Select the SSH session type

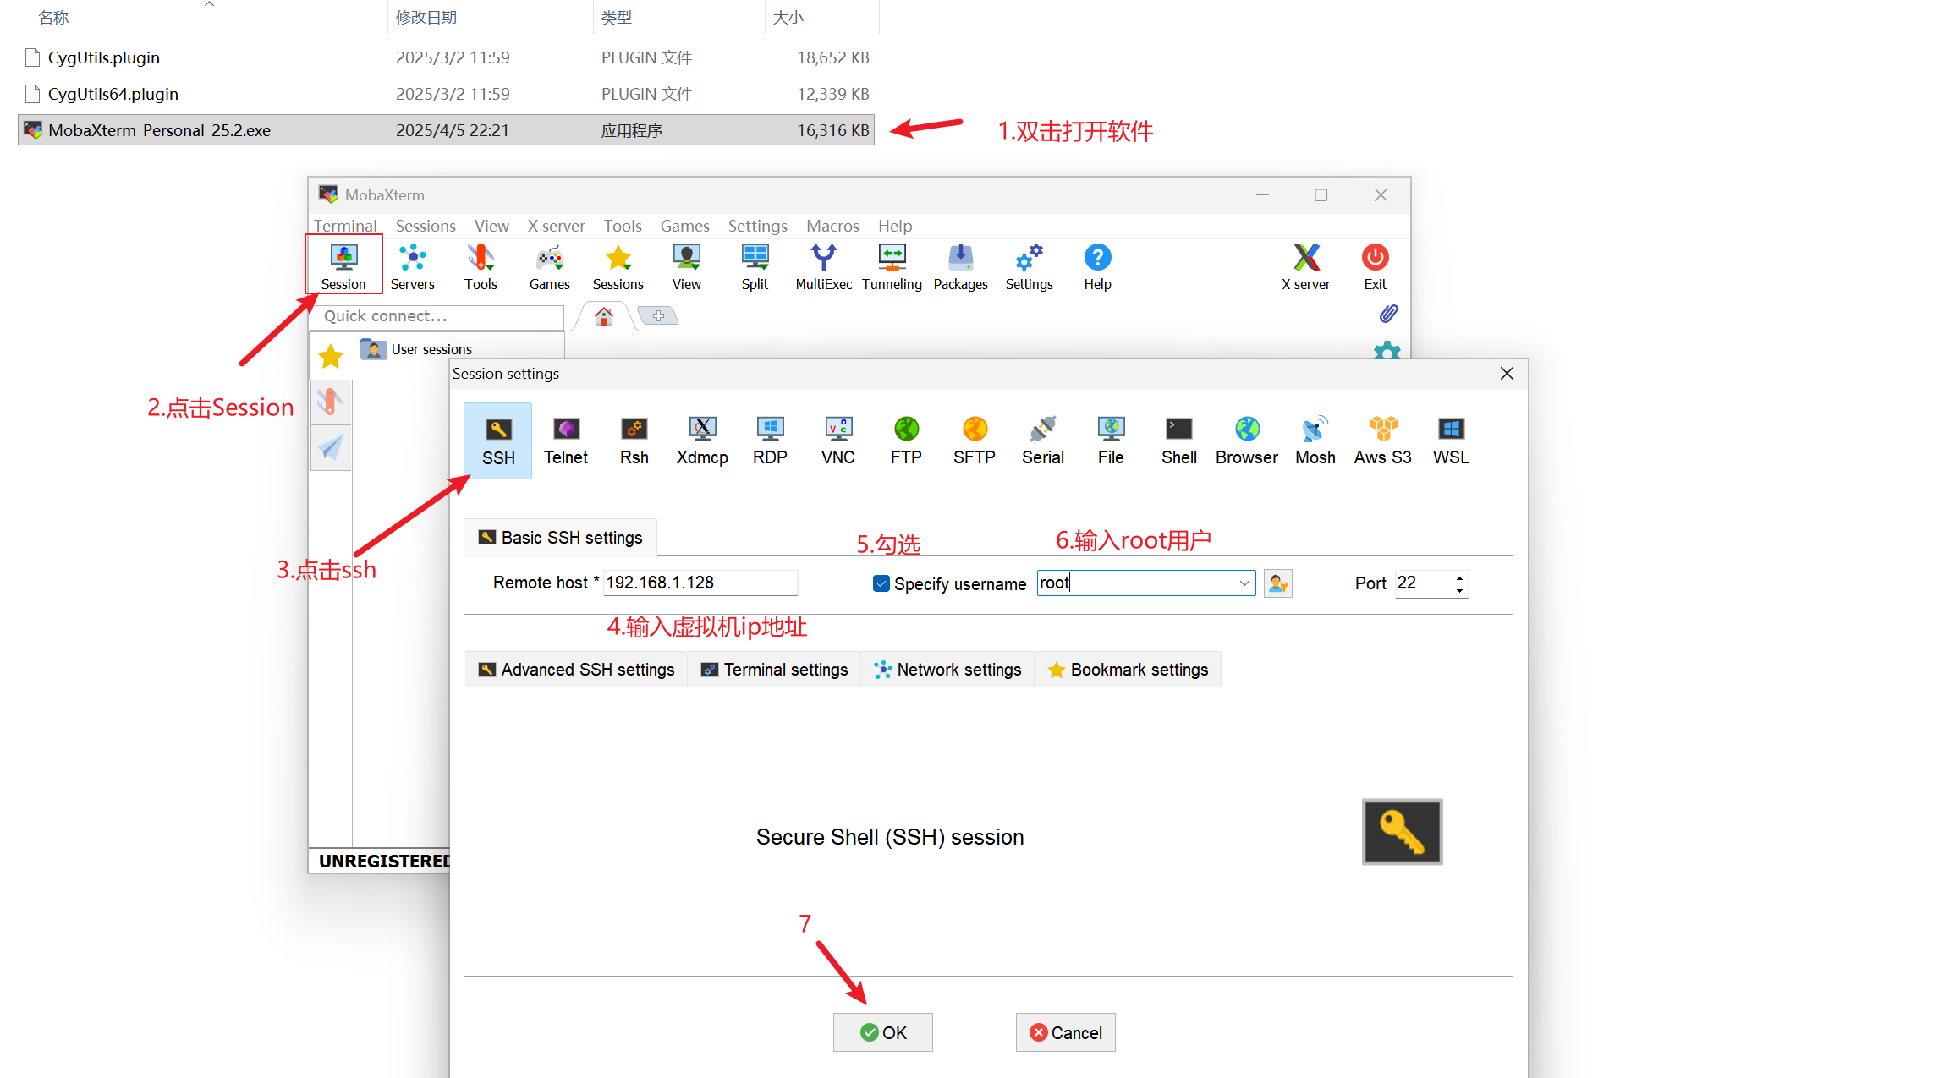tap(498, 441)
